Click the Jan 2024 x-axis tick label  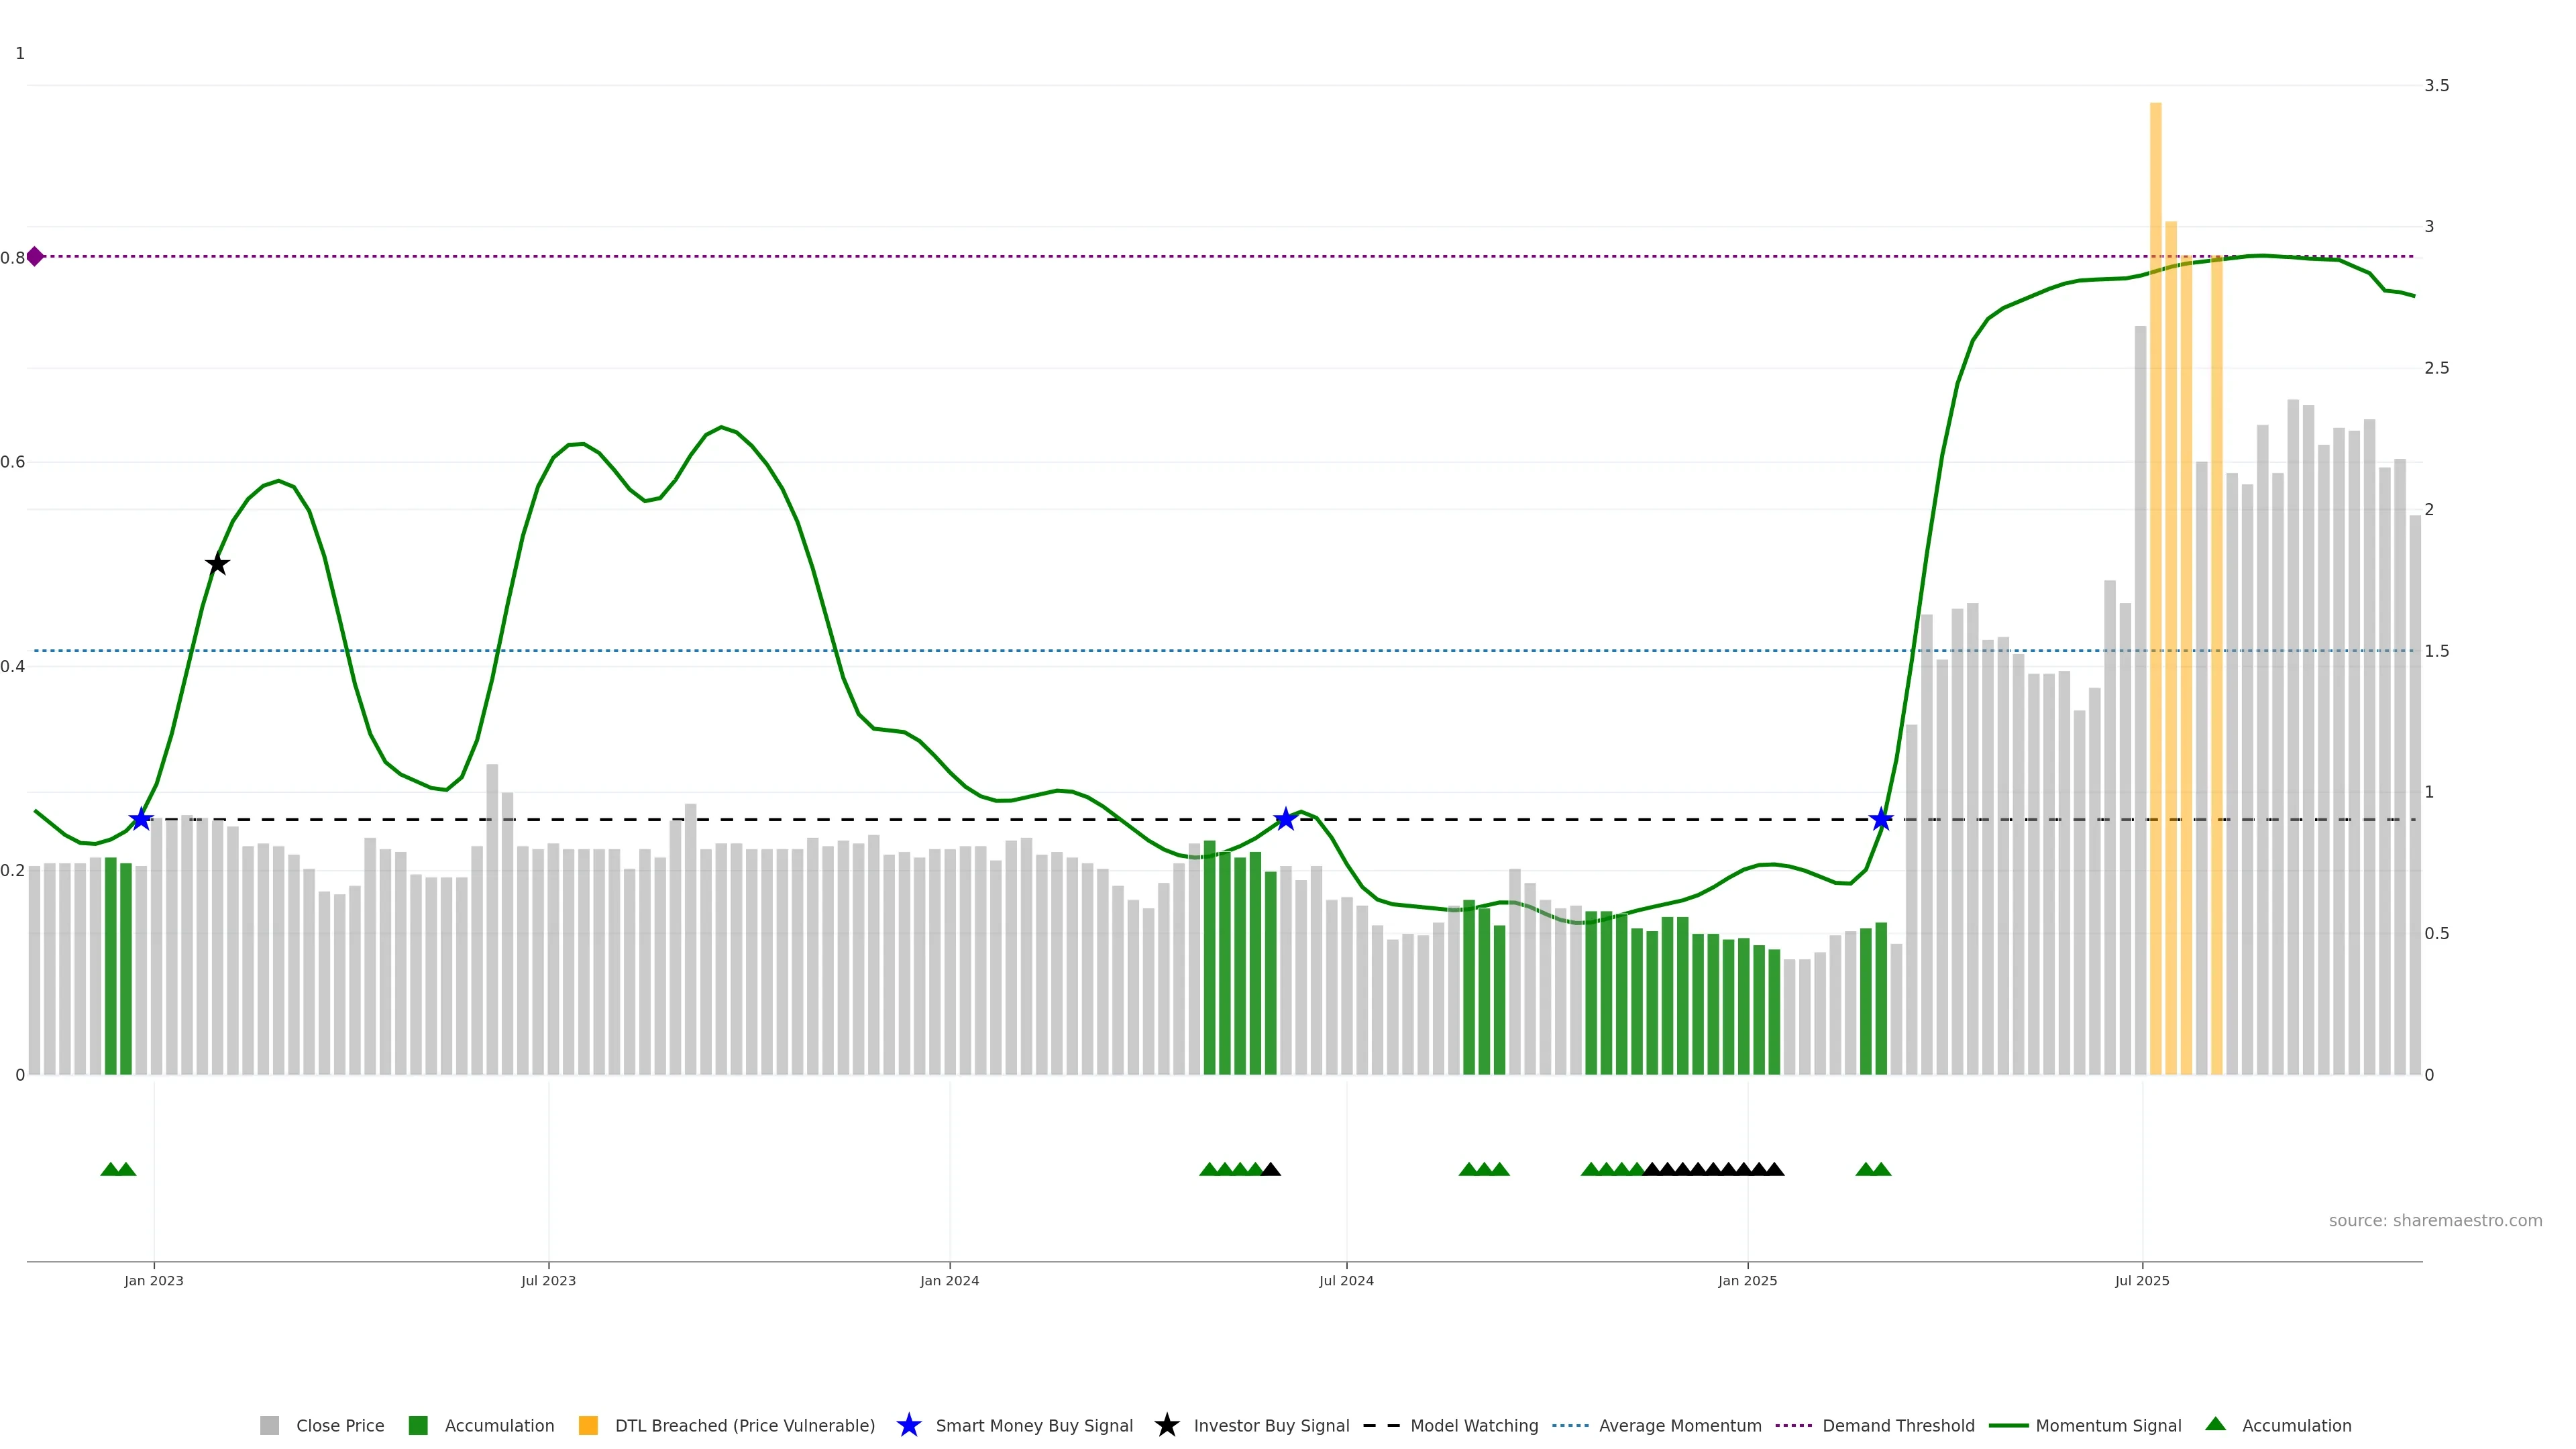pyautogui.click(x=949, y=1281)
